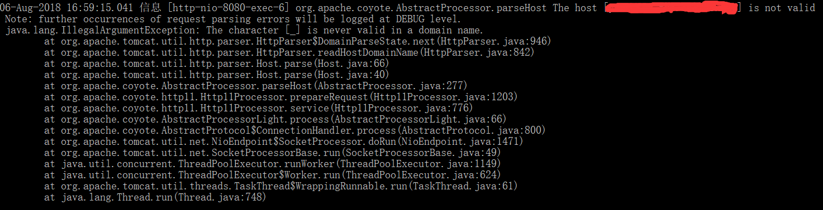The width and height of the screenshot is (823, 210).
Task: Click the timestamp 06-Aug-2018 16:59:15.041
Action: pyautogui.click(x=66, y=8)
